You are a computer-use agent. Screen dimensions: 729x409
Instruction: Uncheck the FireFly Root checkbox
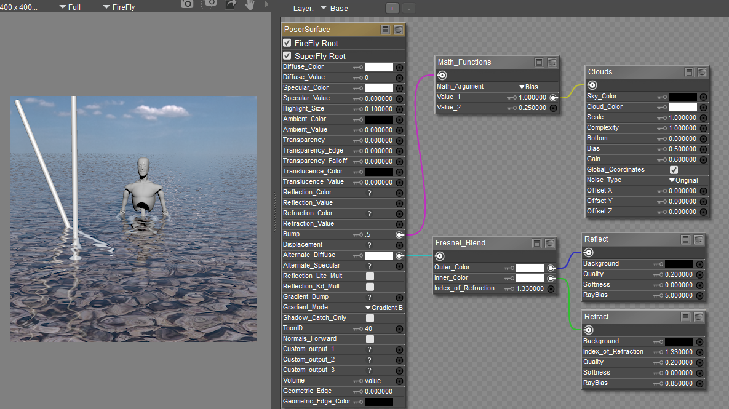click(x=287, y=43)
